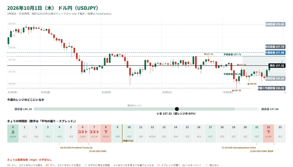Click the red legend swatch for 下へ、コストを引いても残る

click(47, 165)
